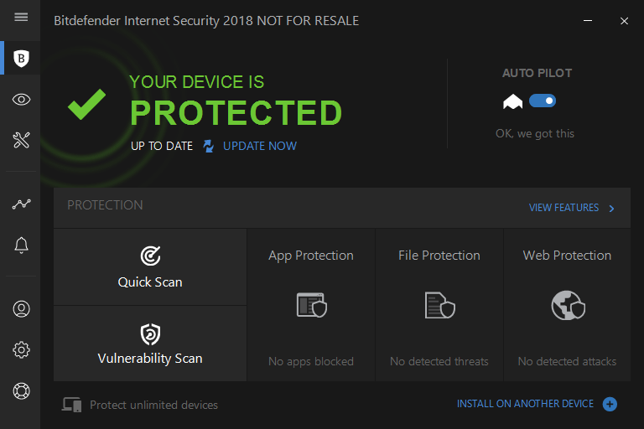
Task: Open the Tools wrench icon in sidebar
Action: pyautogui.click(x=22, y=140)
